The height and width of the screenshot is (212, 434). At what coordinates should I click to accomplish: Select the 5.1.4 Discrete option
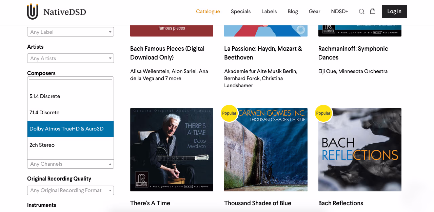pos(71,96)
